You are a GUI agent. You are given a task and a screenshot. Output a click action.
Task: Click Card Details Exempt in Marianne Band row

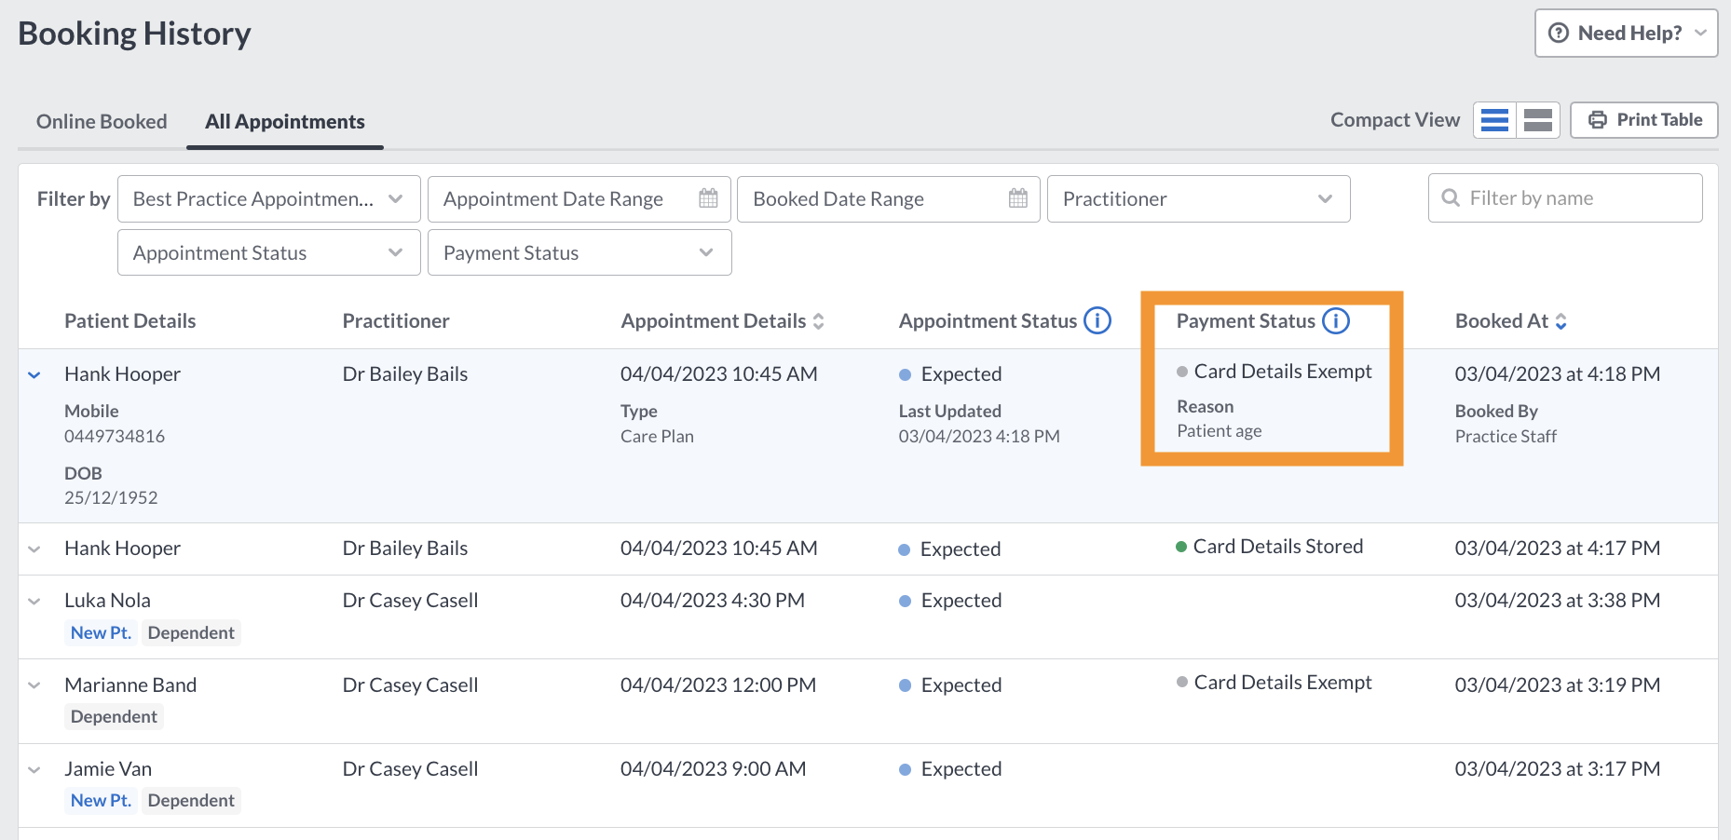[1274, 683]
